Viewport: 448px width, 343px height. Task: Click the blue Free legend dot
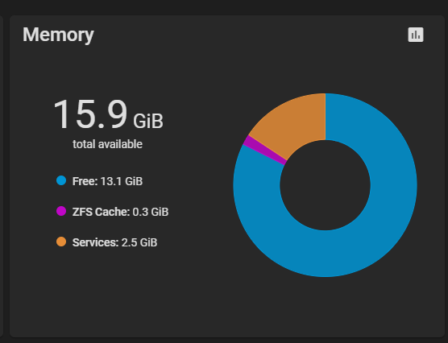61,180
